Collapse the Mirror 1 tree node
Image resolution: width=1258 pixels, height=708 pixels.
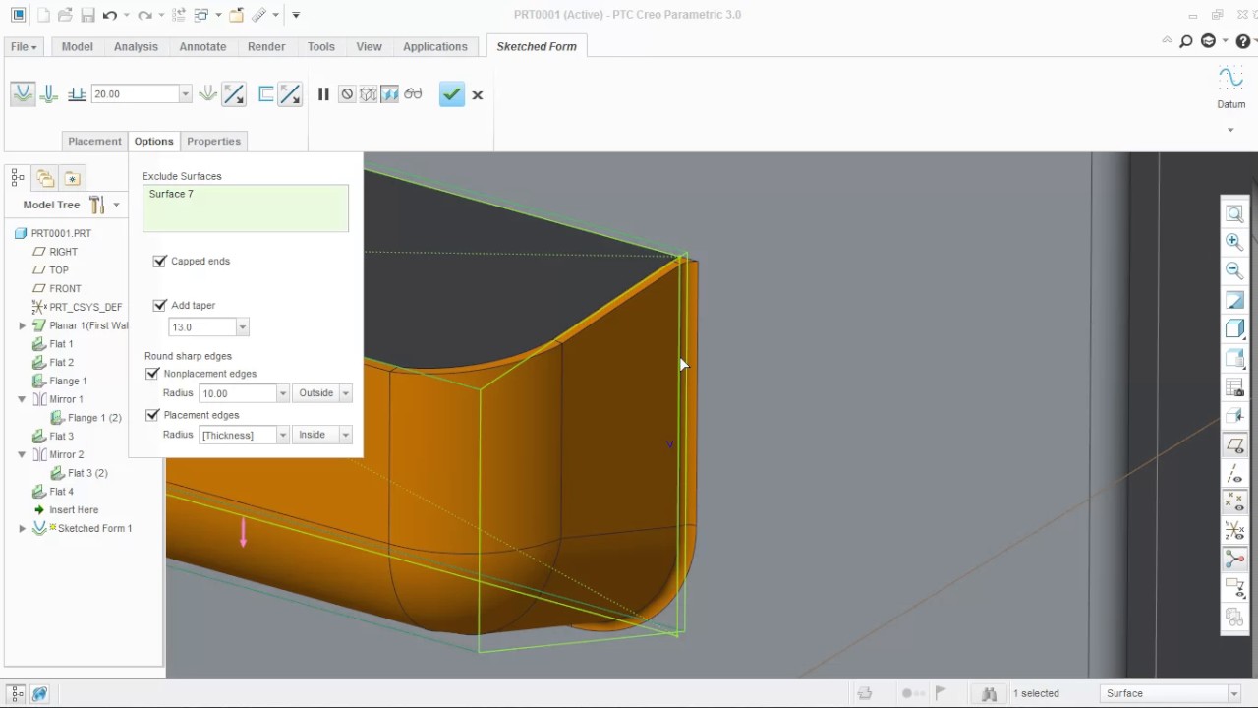23,399
